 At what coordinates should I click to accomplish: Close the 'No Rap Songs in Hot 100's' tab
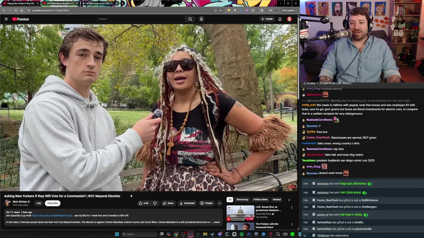[117, 3]
